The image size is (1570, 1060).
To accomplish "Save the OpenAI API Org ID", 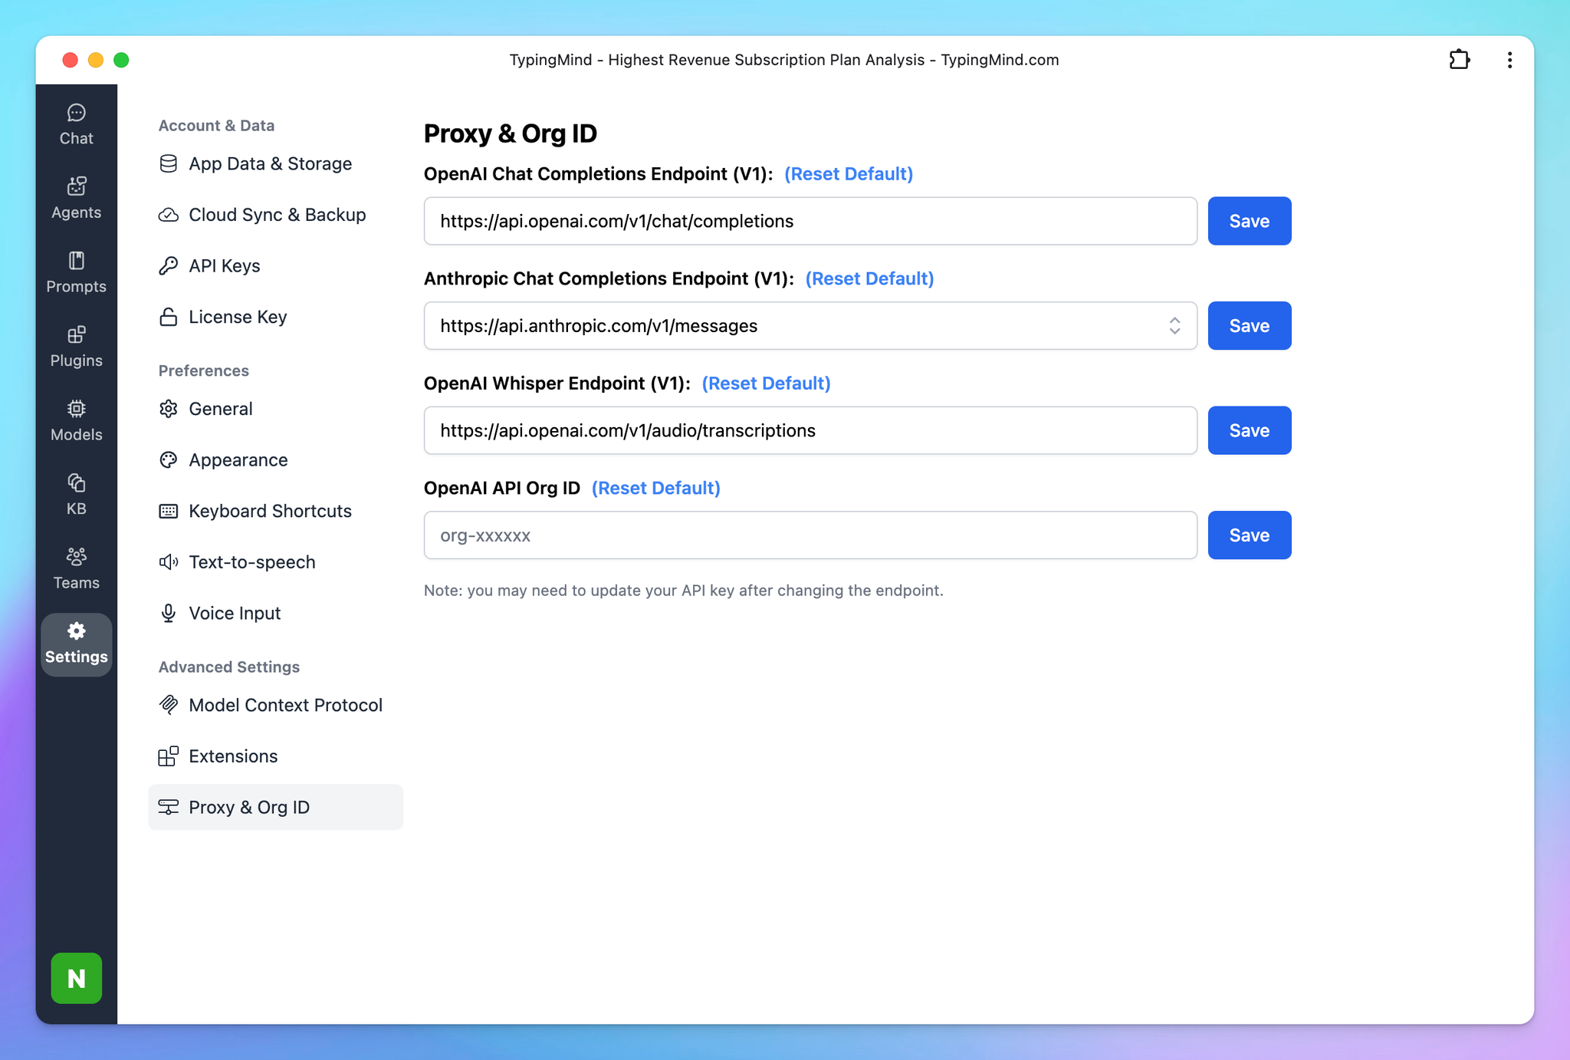I will pyautogui.click(x=1249, y=535).
